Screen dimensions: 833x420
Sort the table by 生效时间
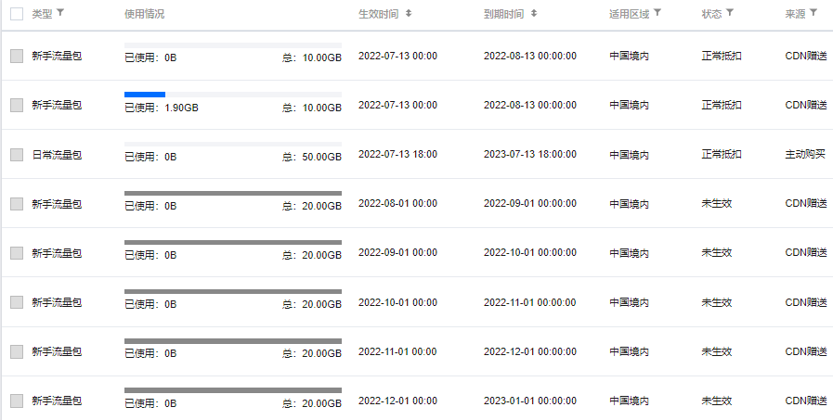click(x=409, y=14)
